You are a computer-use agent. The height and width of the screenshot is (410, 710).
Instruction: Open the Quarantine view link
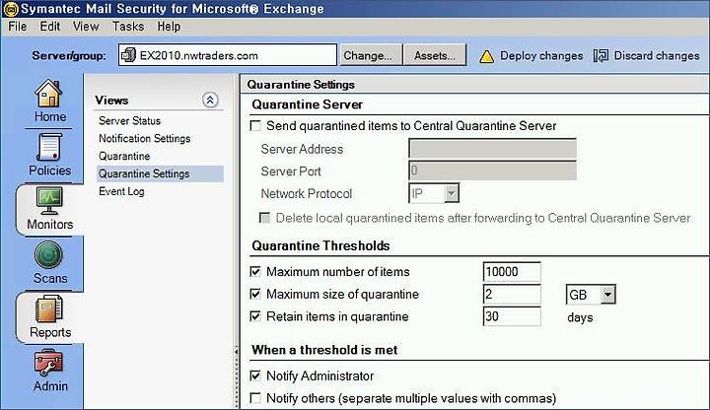coord(124,156)
